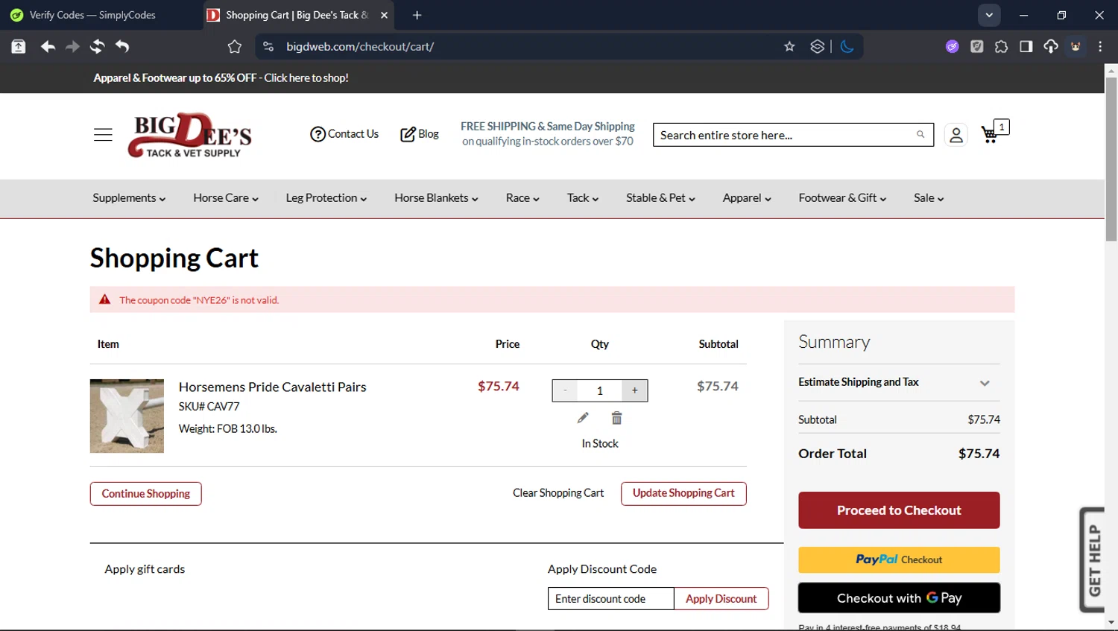Viewport: 1118px width, 631px height.
Task: Open the Cavaletti Pairs product thumbnail
Action: click(127, 416)
